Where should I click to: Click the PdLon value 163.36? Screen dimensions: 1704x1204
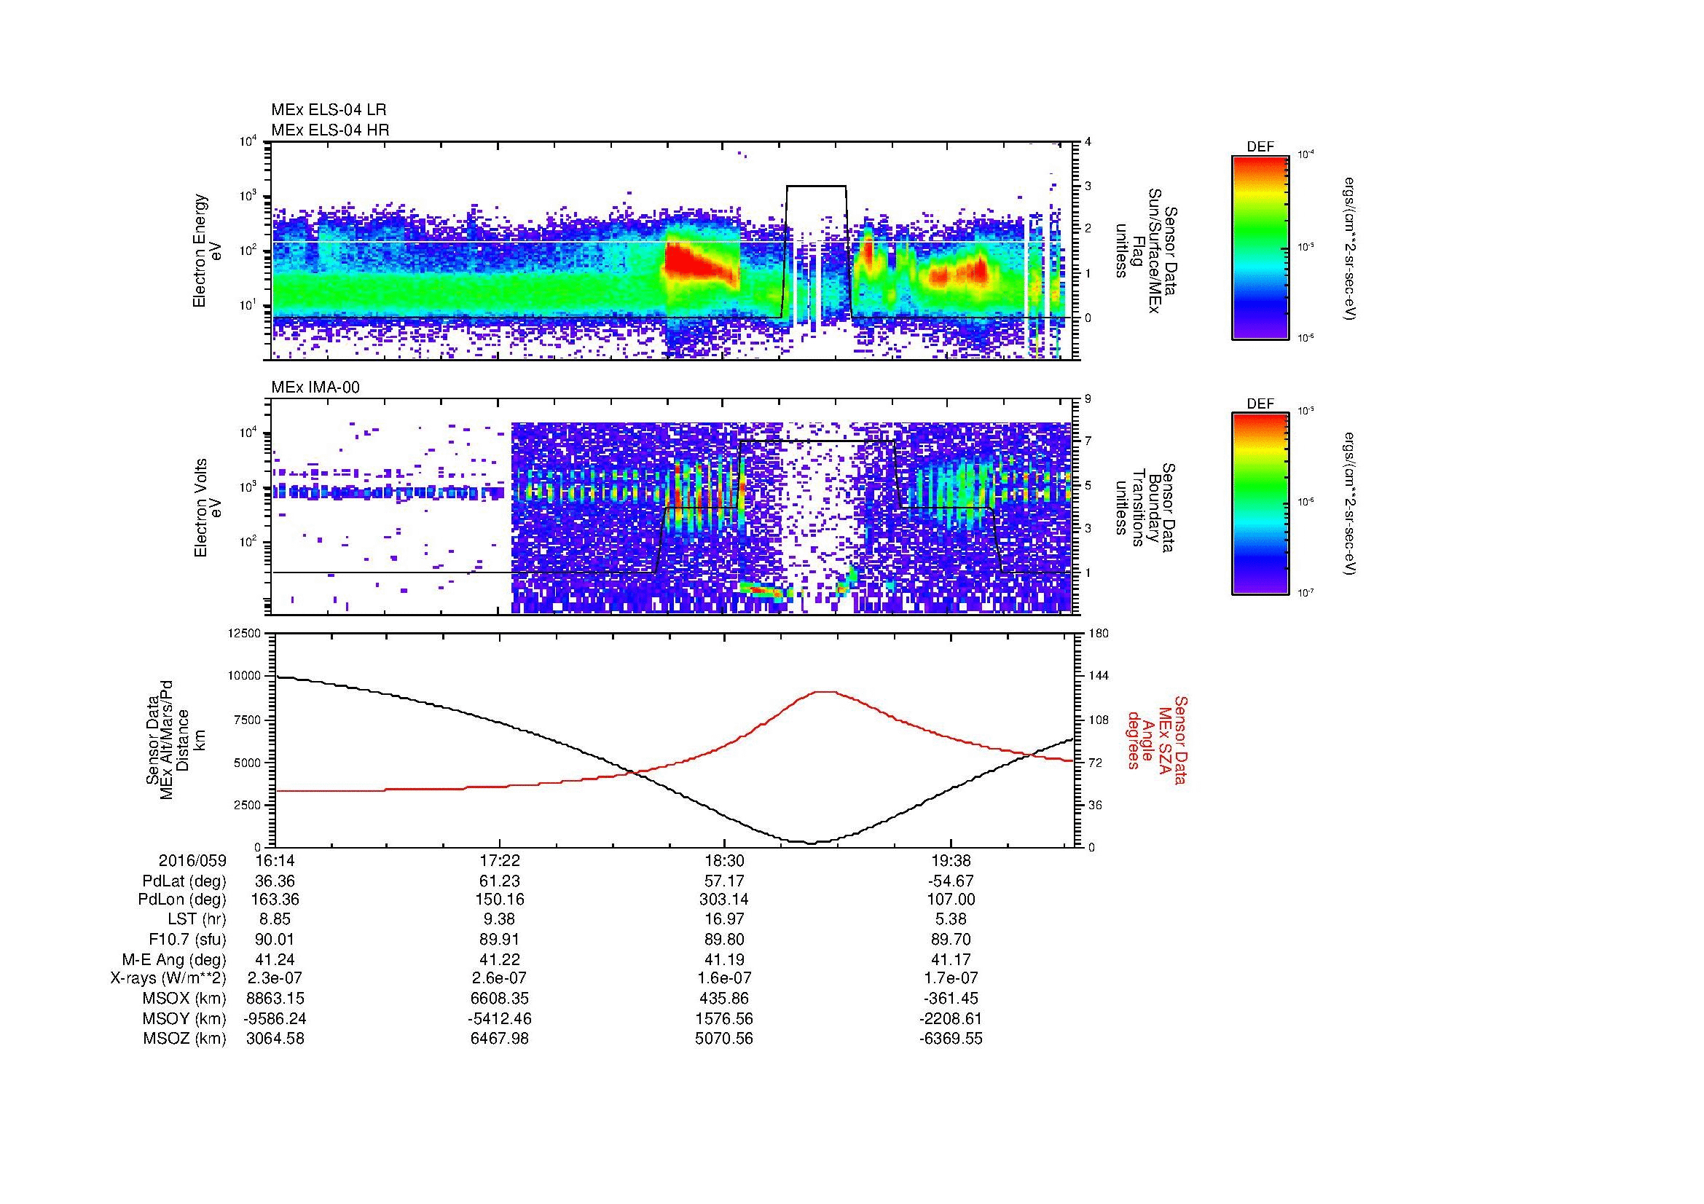point(275,900)
